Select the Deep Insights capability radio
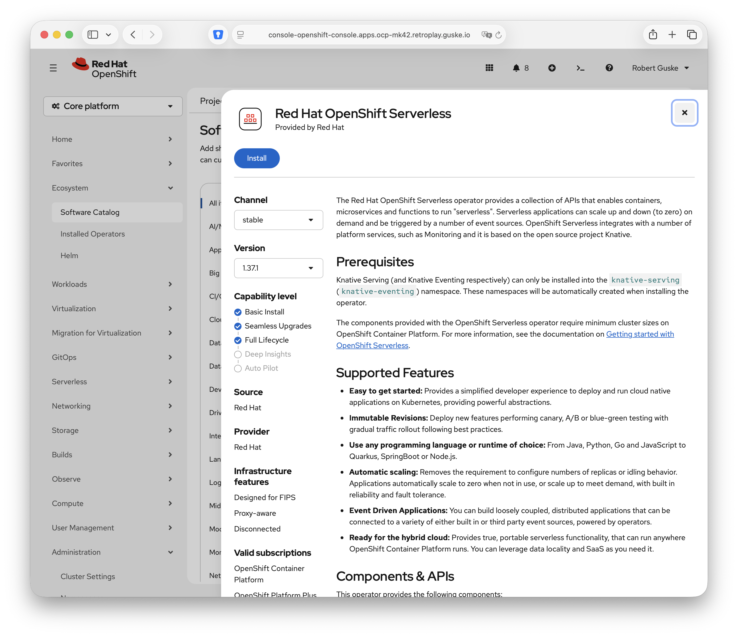Image resolution: width=738 pixels, height=637 pixels. click(238, 354)
